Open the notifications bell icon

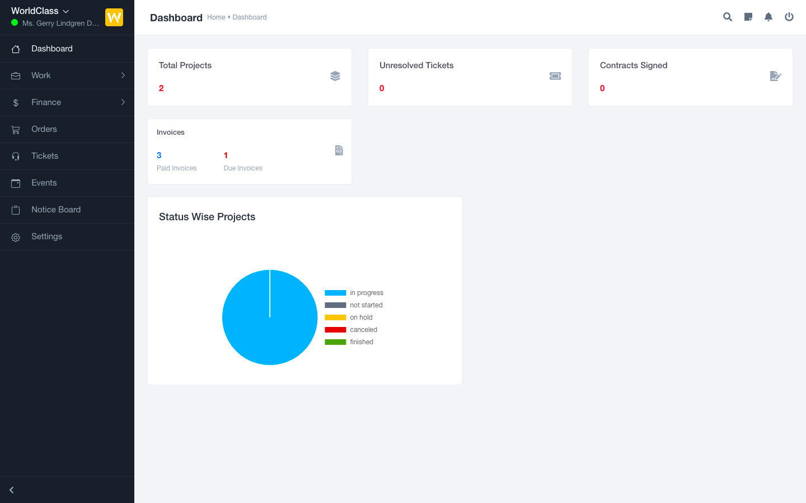coord(768,17)
